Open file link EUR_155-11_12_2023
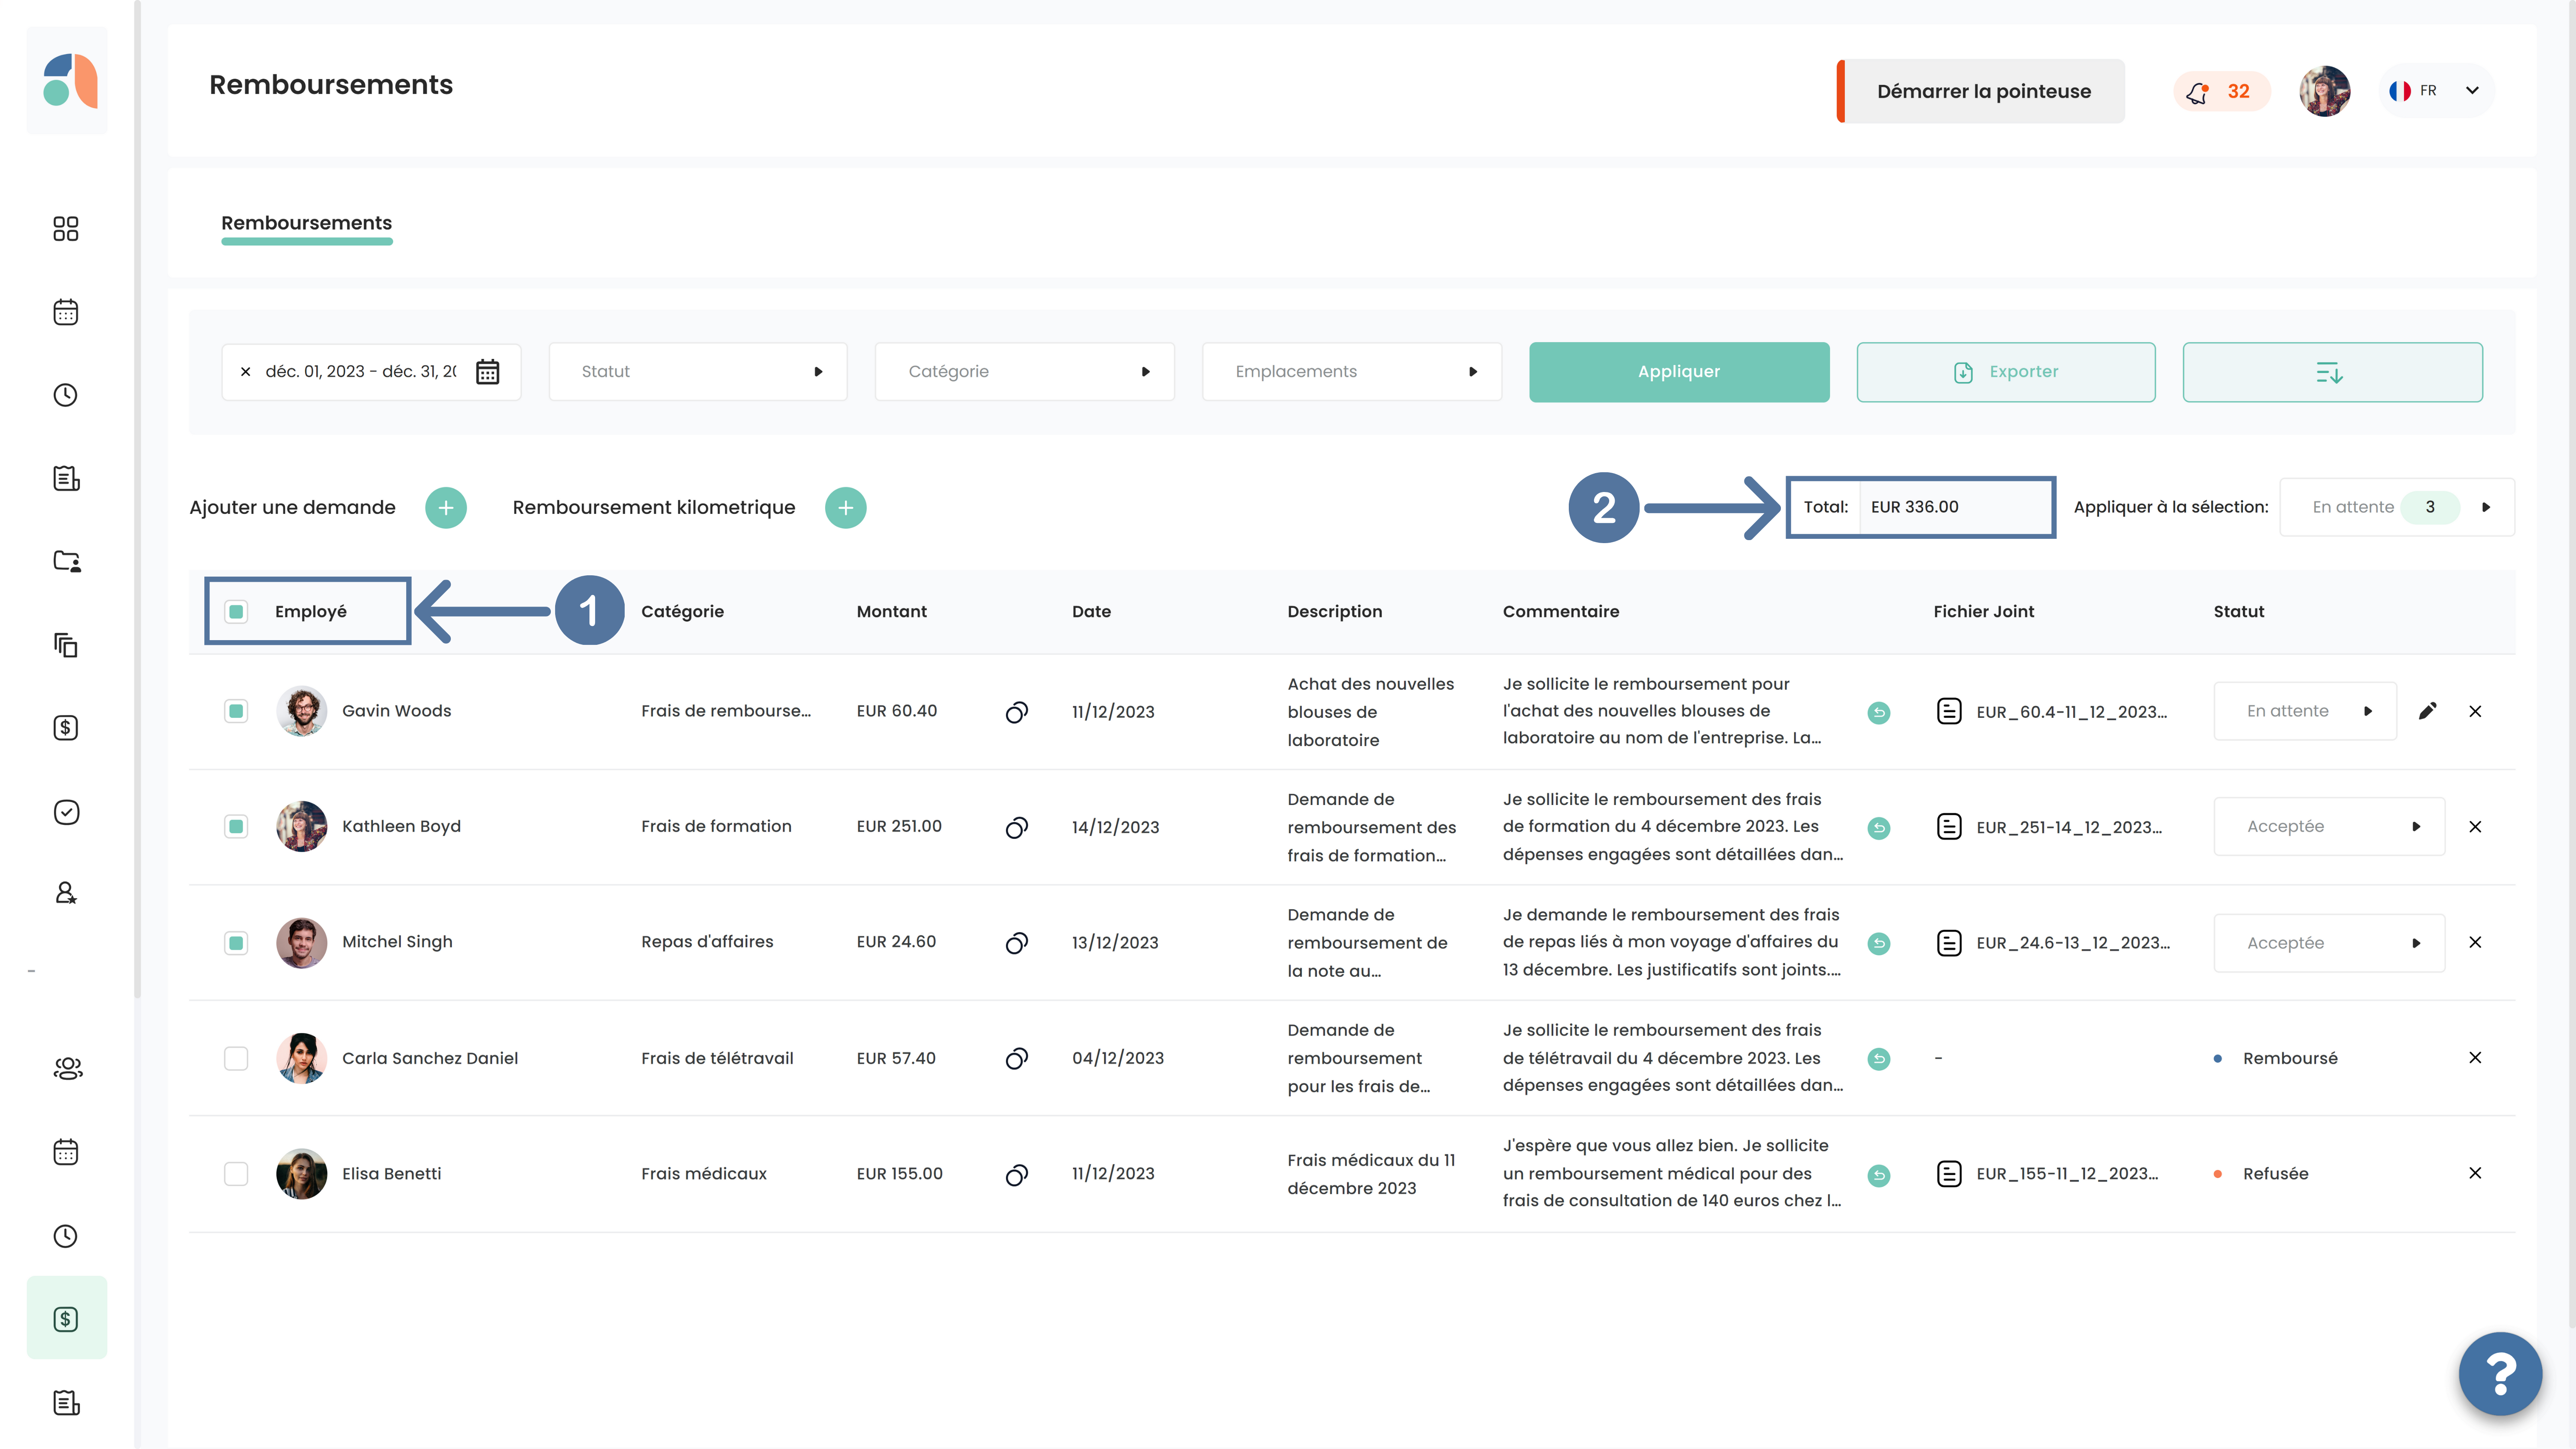This screenshot has height=1449, width=2576. 2067,1174
